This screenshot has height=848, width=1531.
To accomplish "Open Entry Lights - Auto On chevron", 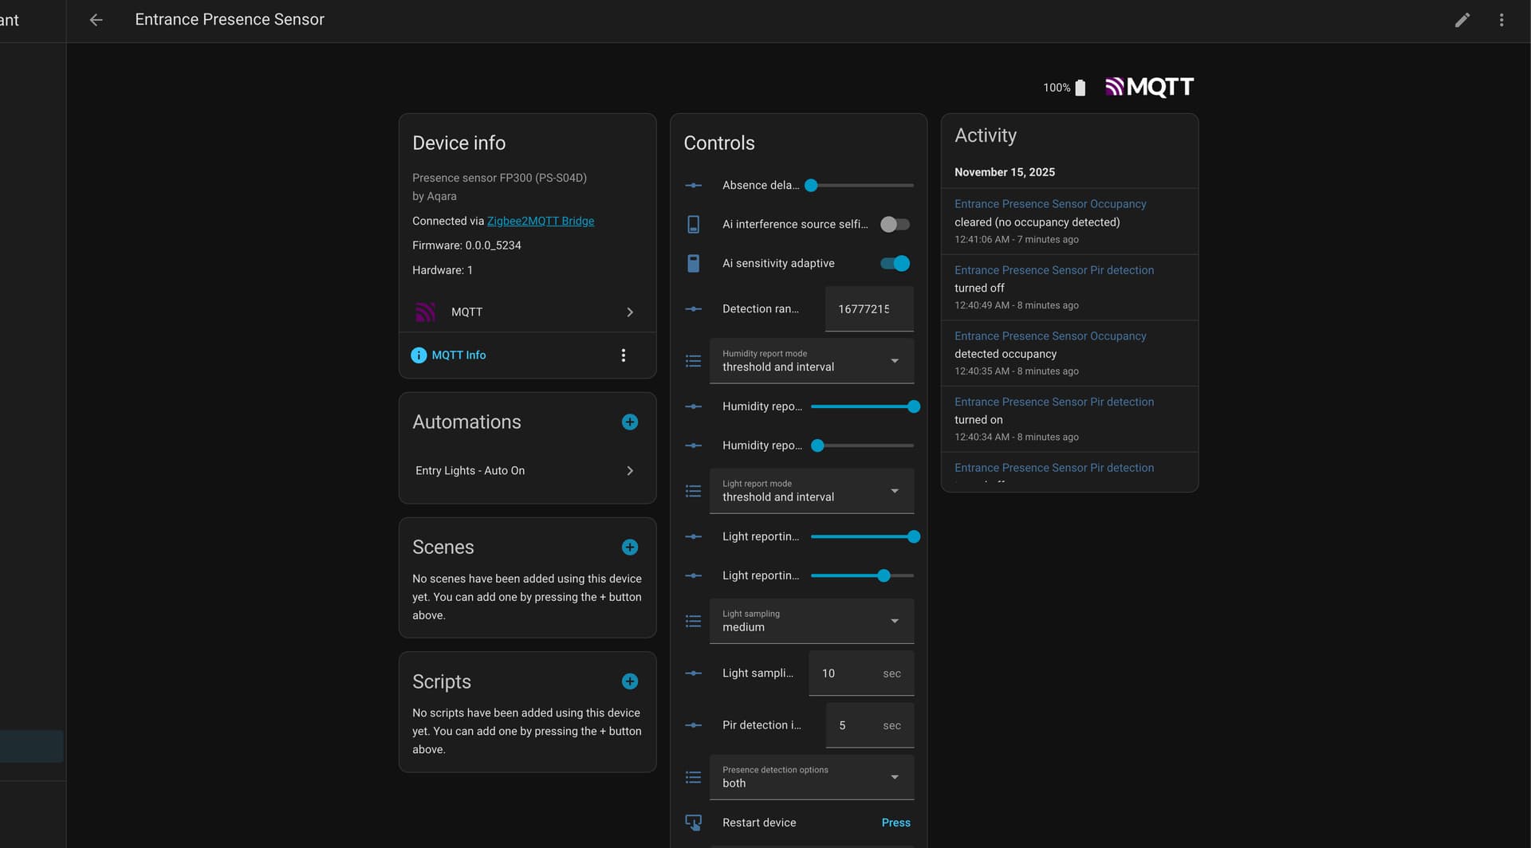I will coord(630,471).
